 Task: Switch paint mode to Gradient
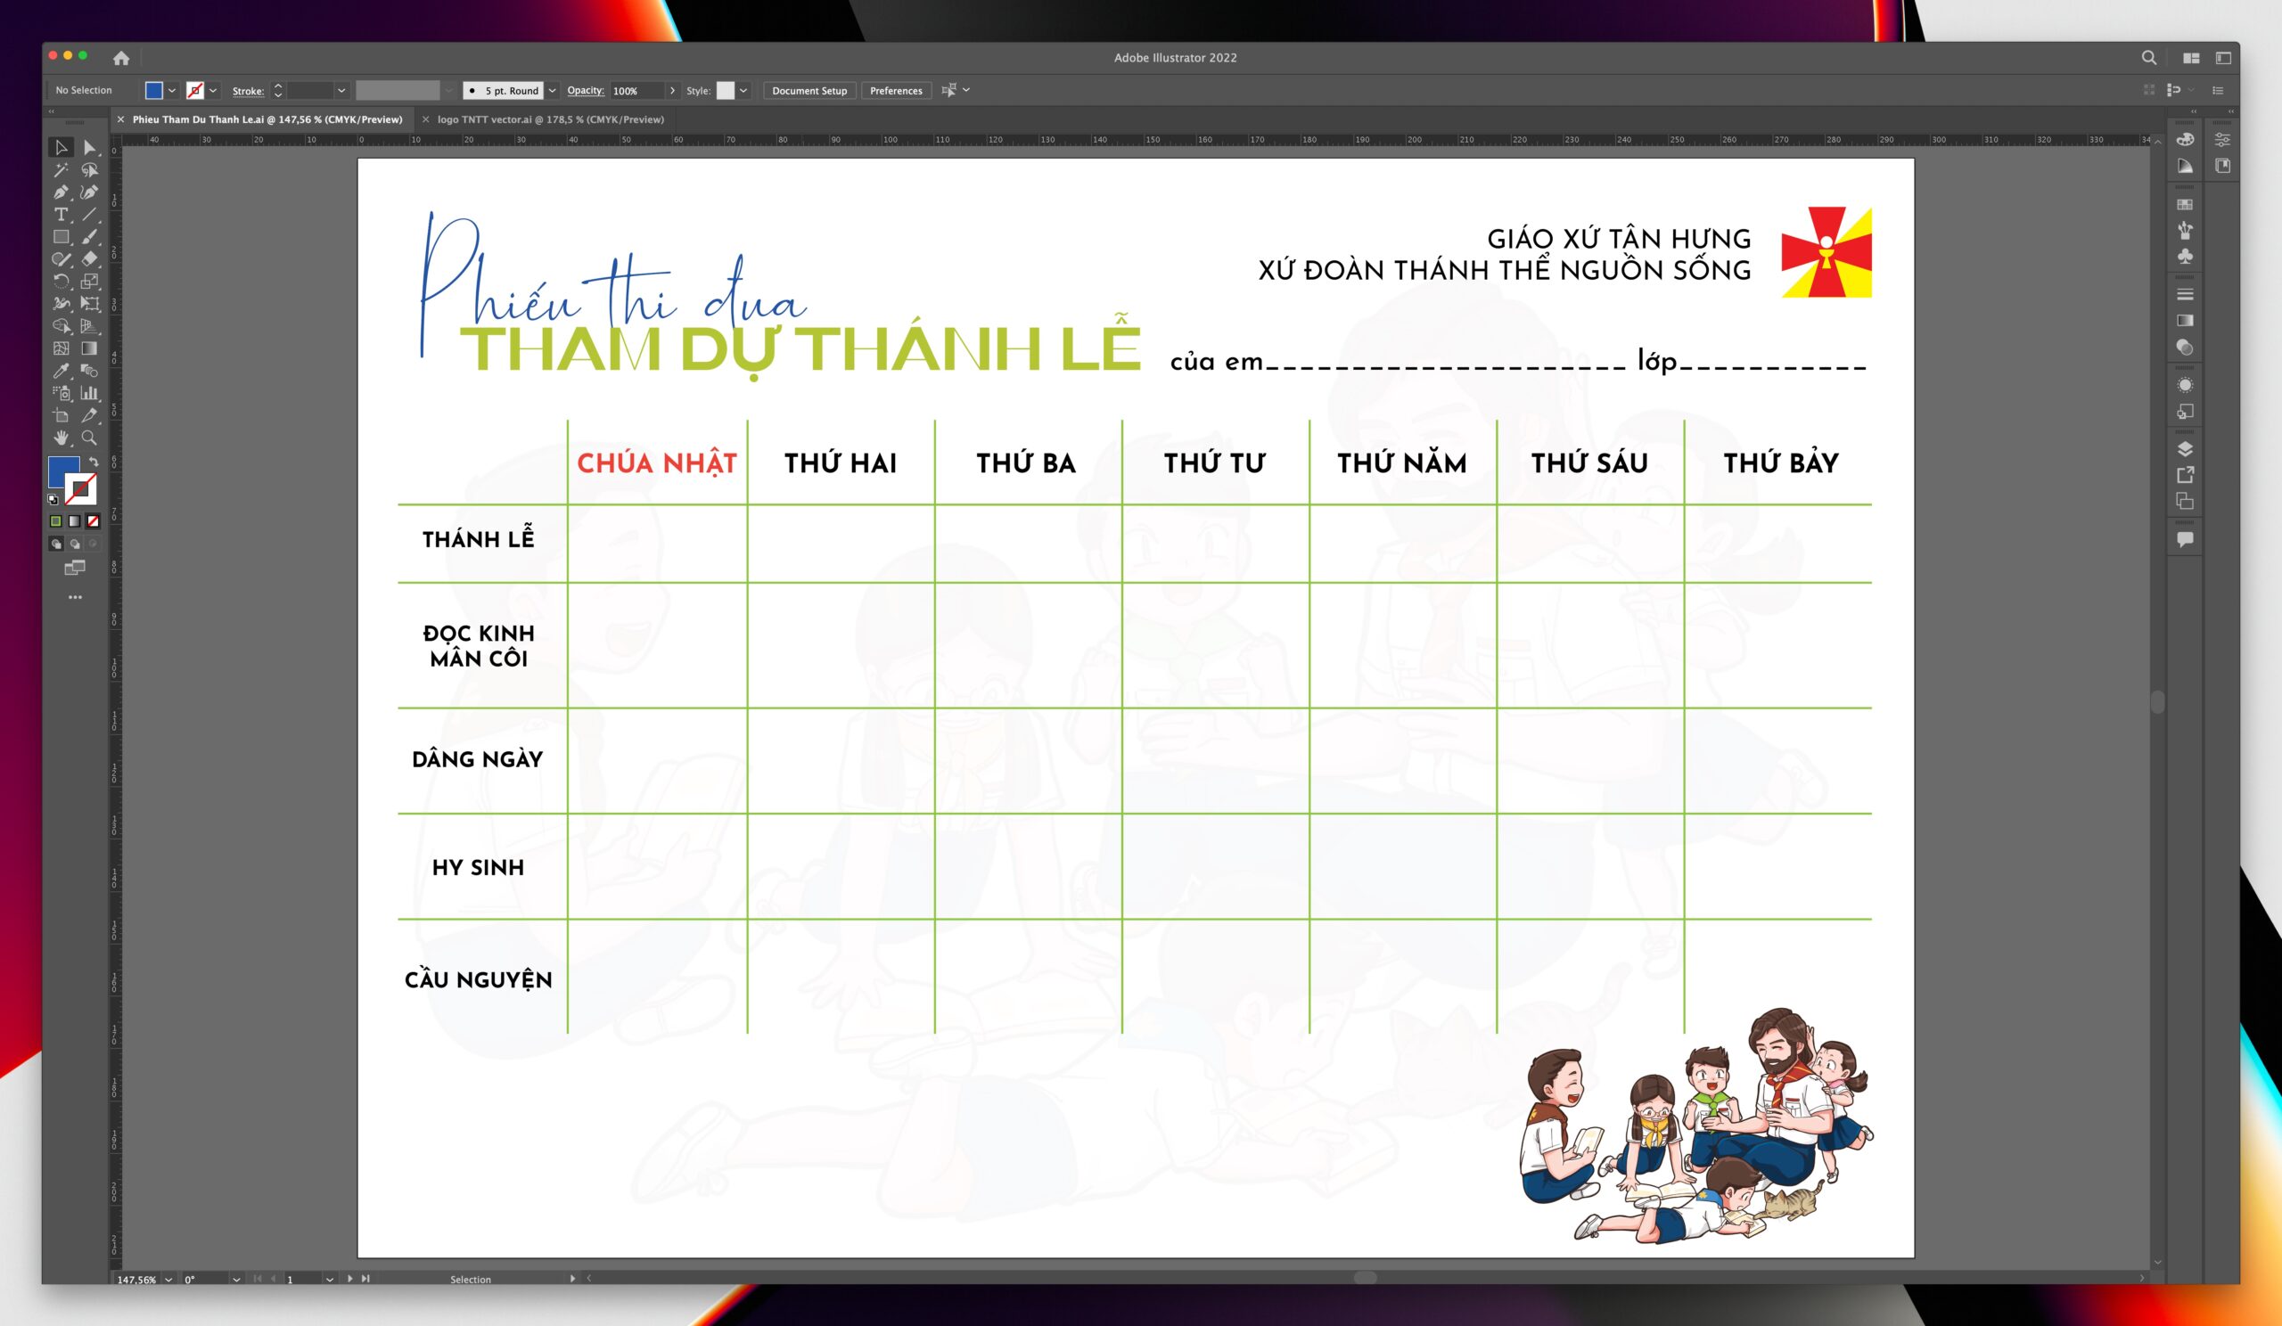pyautogui.click(x=74, y=521)
